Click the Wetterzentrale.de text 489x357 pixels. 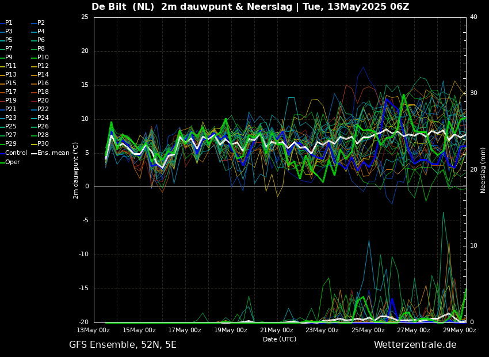415,345
